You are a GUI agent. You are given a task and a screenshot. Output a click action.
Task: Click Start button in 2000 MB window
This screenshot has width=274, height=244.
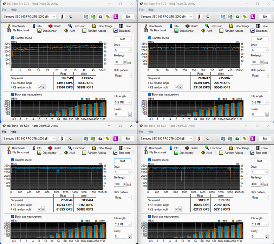click(x=123, y=161)
